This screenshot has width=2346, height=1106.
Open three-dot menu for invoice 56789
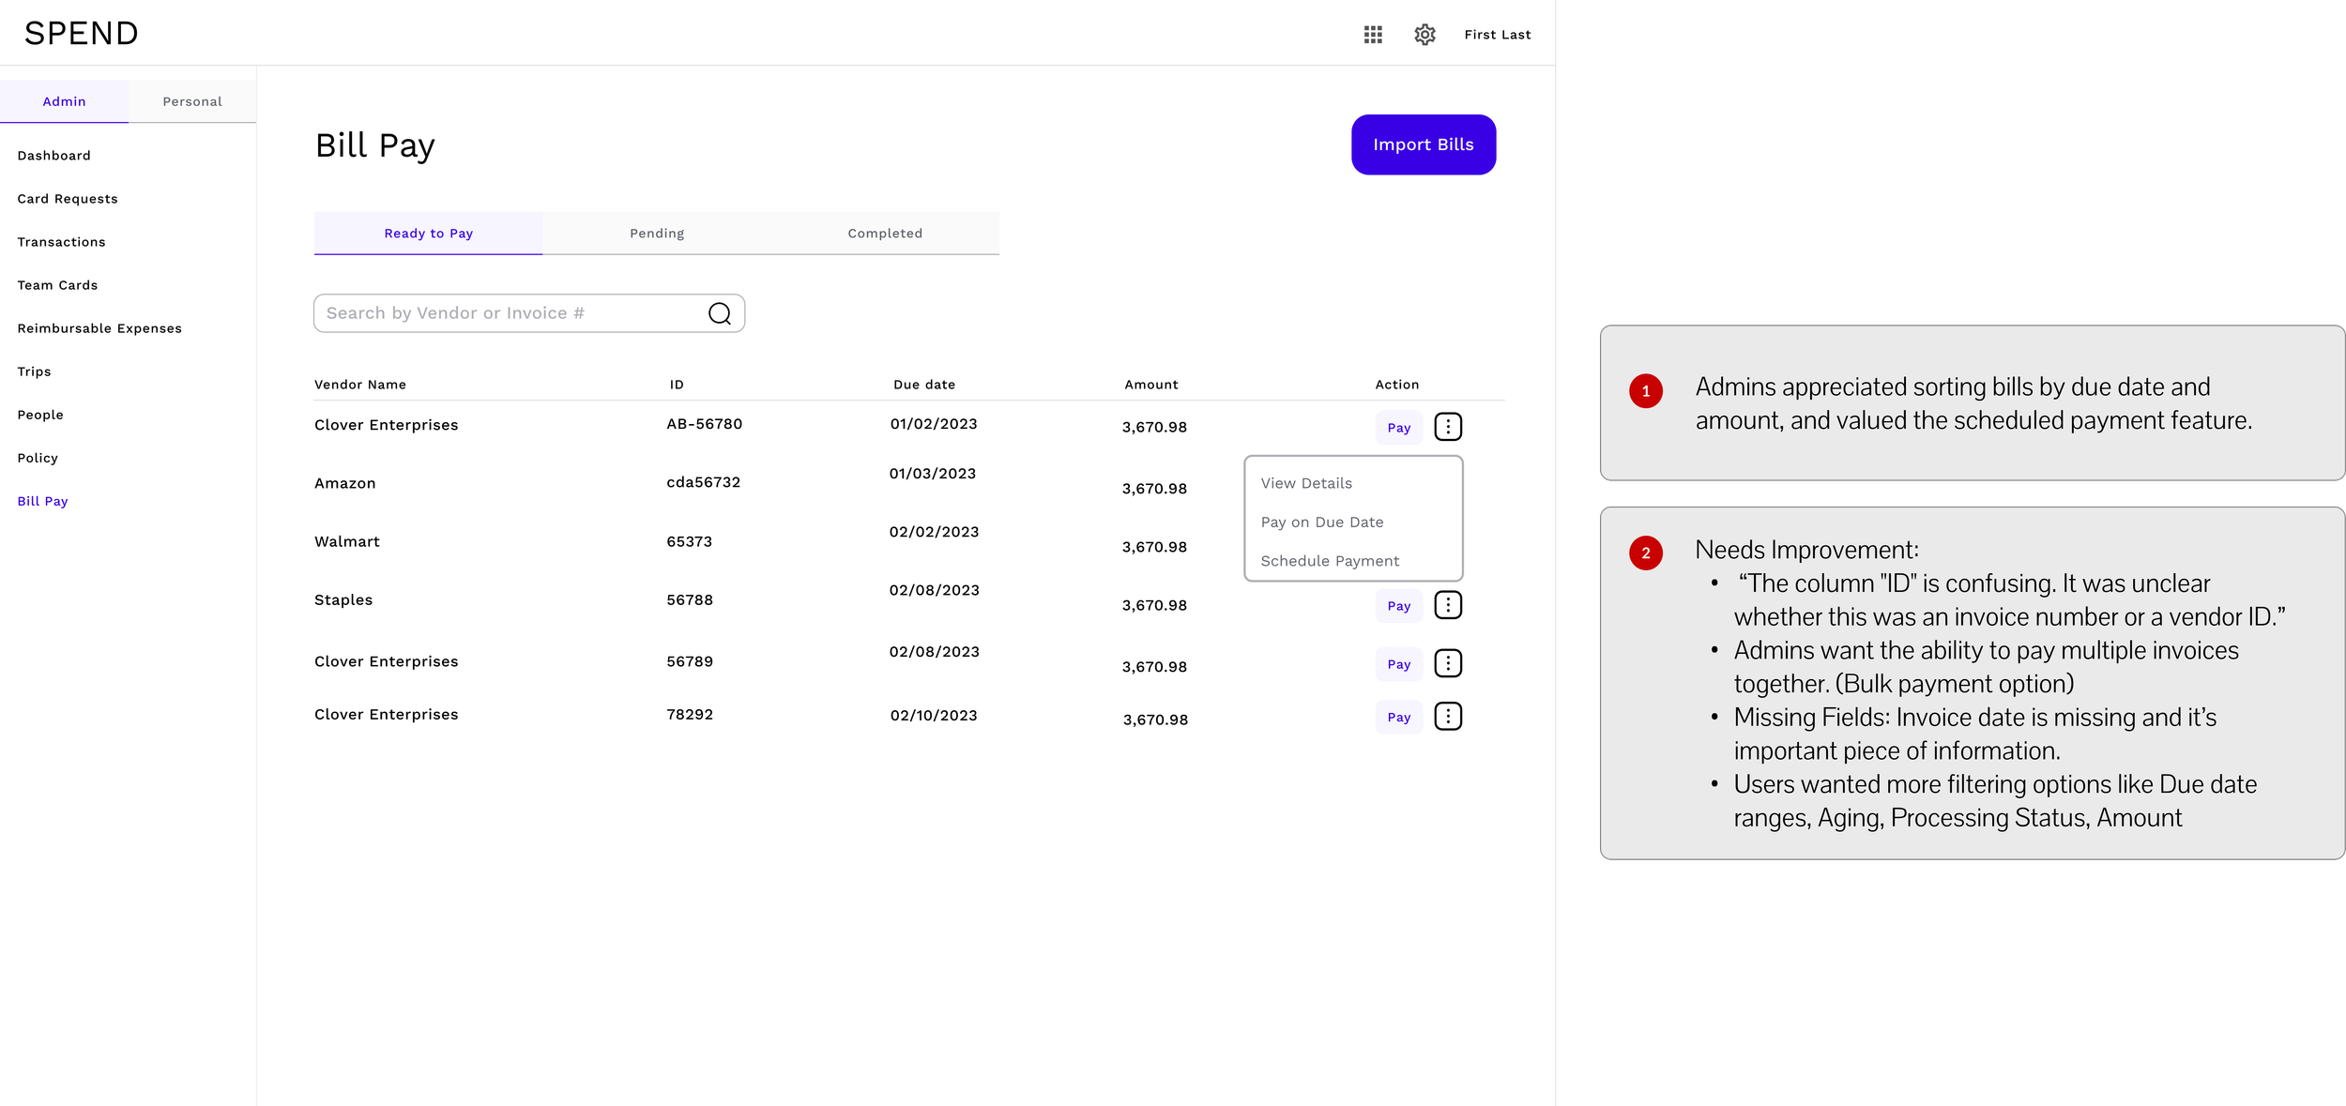[1448, 664]
